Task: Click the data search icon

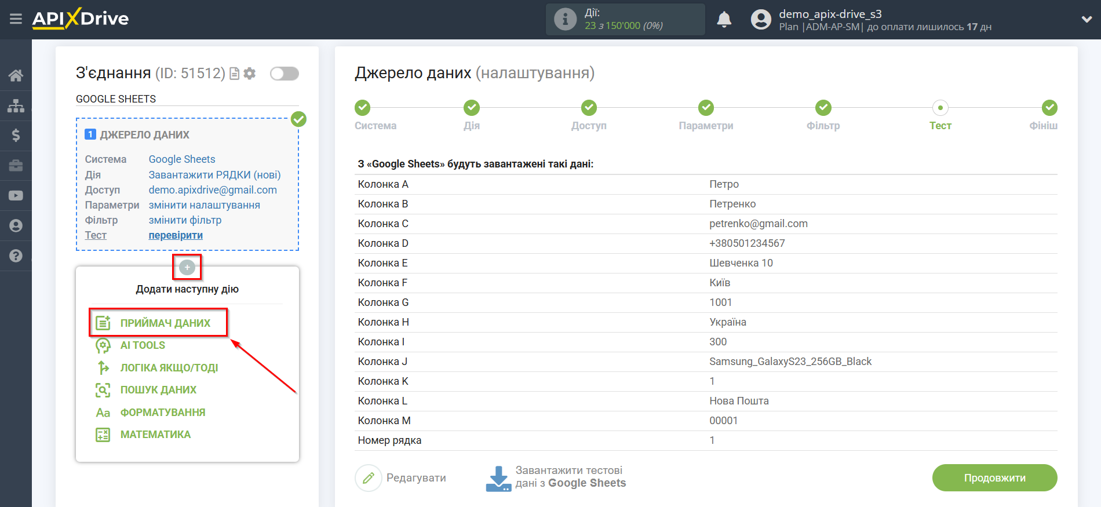Action: [103, 390]
